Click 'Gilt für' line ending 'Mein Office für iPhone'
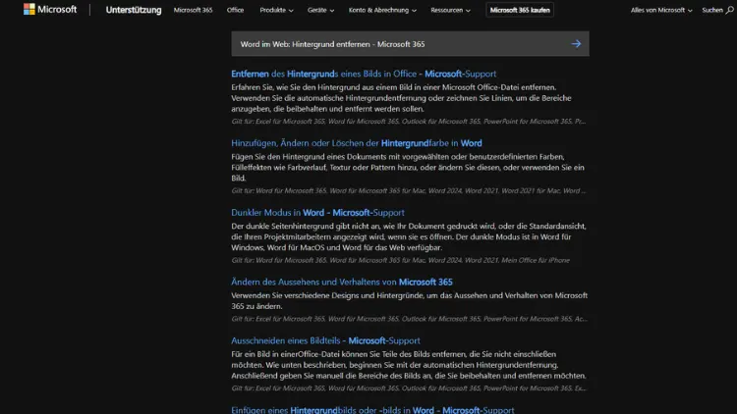Image resolution: width=737 pixels, height=414 pixels. pyautogui.click(x=401, y=260)
